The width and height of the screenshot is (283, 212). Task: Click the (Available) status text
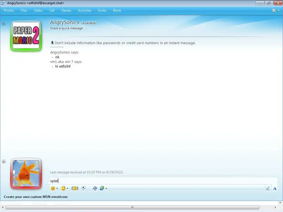point(89,23)
